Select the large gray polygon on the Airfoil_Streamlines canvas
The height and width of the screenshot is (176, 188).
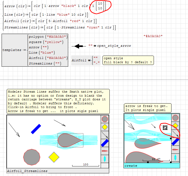click(x=32, y=157)
